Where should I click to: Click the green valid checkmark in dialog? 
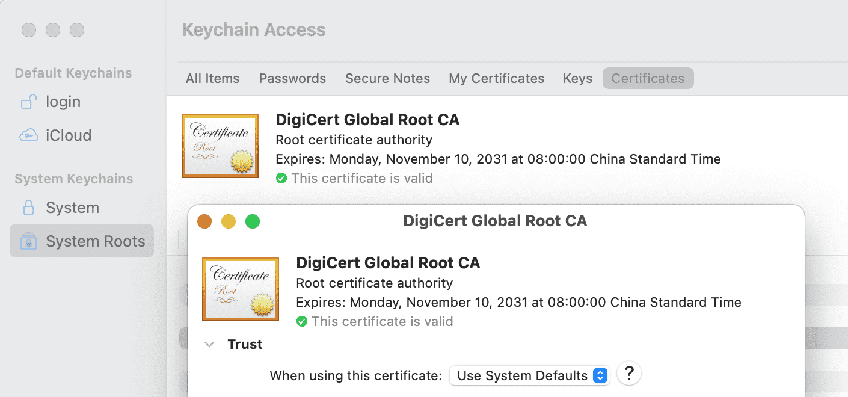pos(302,322)
